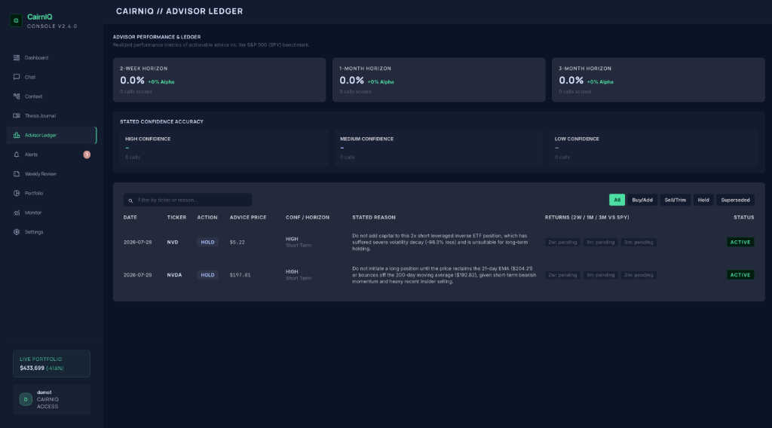Screen dimensions: 772x428
Task: Click the CairnIQ logo icon
Action: coord(16,20)
